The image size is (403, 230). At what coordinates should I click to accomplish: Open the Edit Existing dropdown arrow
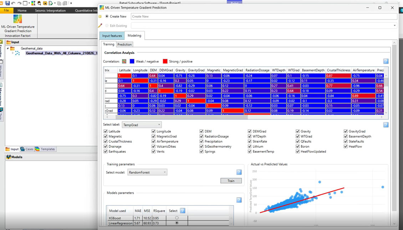[x=394, y=26]
